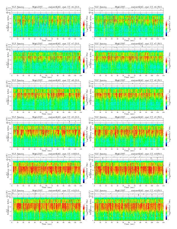Click the PSD color bar of 8:50:0 panel
This screenshot has height=229, width=177.
(x=166, y=102)
